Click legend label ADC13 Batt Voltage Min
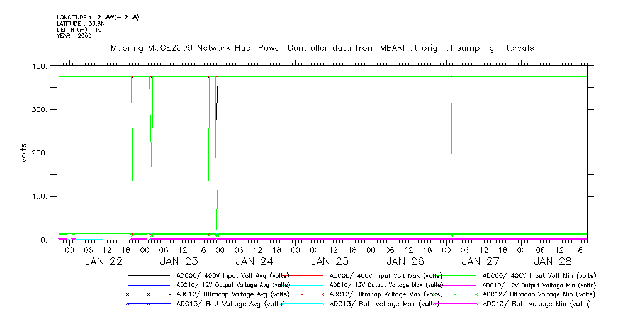 pos(536,303)
